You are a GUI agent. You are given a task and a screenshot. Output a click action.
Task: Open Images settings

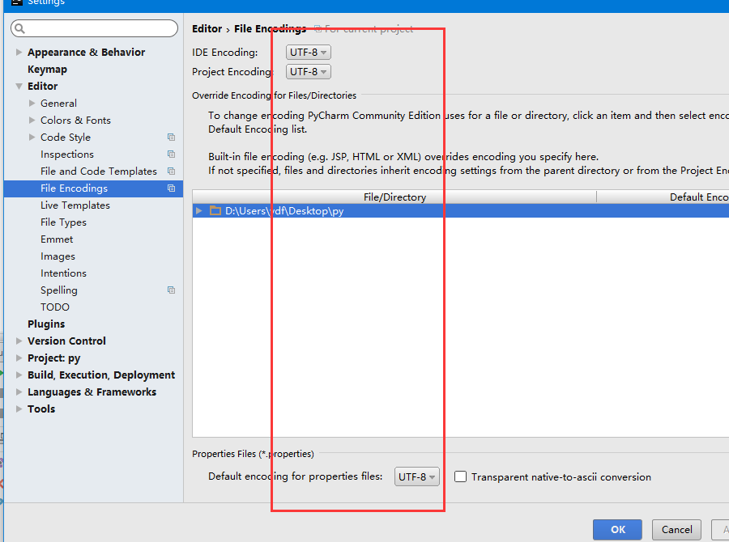tap(58, 256)
